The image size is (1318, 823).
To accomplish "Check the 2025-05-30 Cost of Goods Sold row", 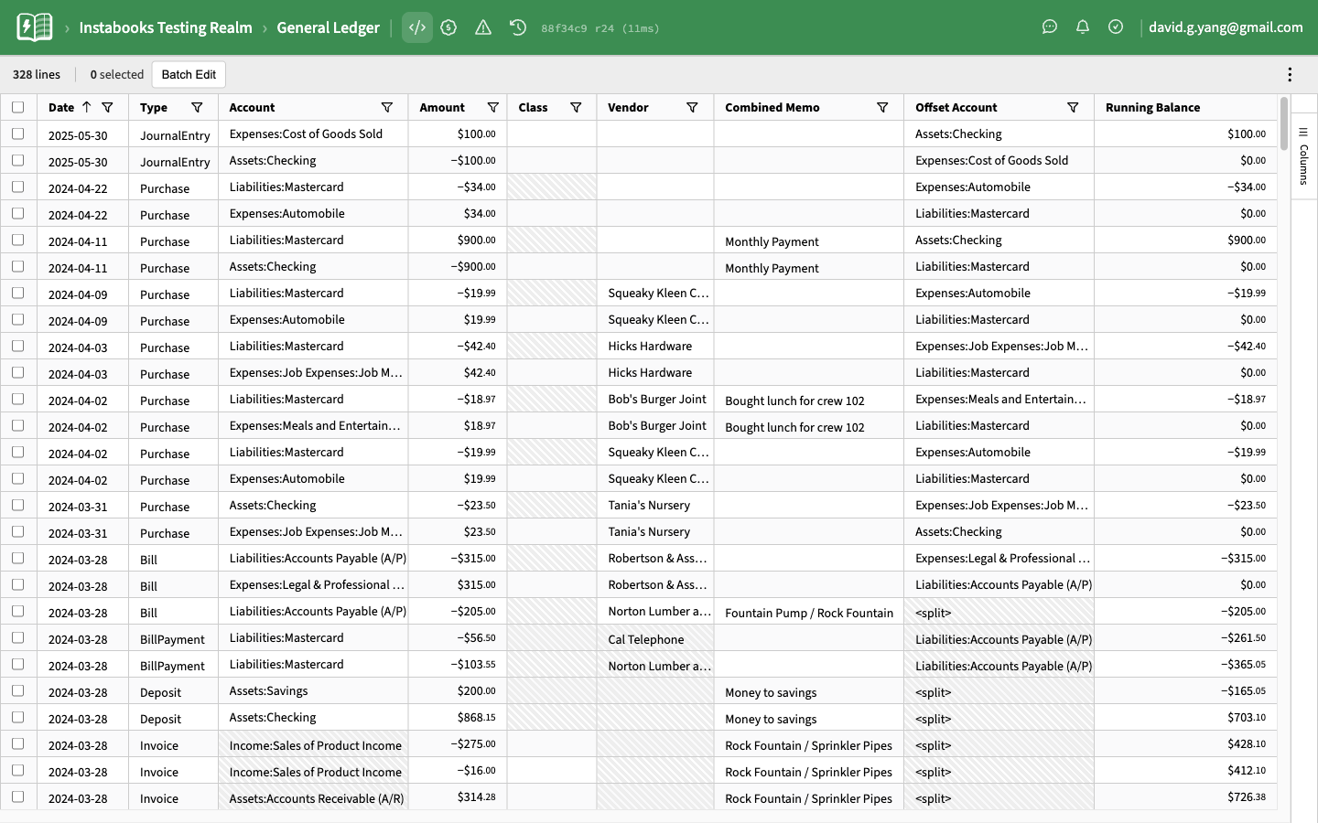I will point(18,134).
